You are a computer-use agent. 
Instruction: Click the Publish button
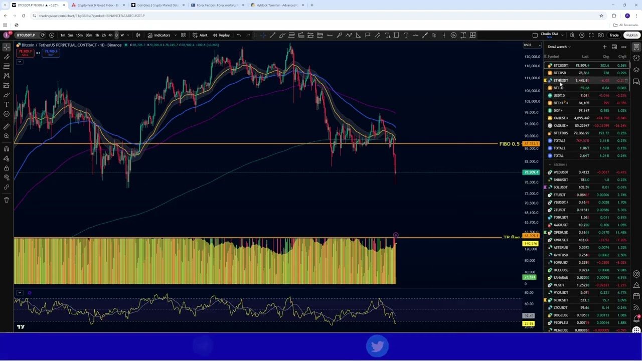click(631, 35)
